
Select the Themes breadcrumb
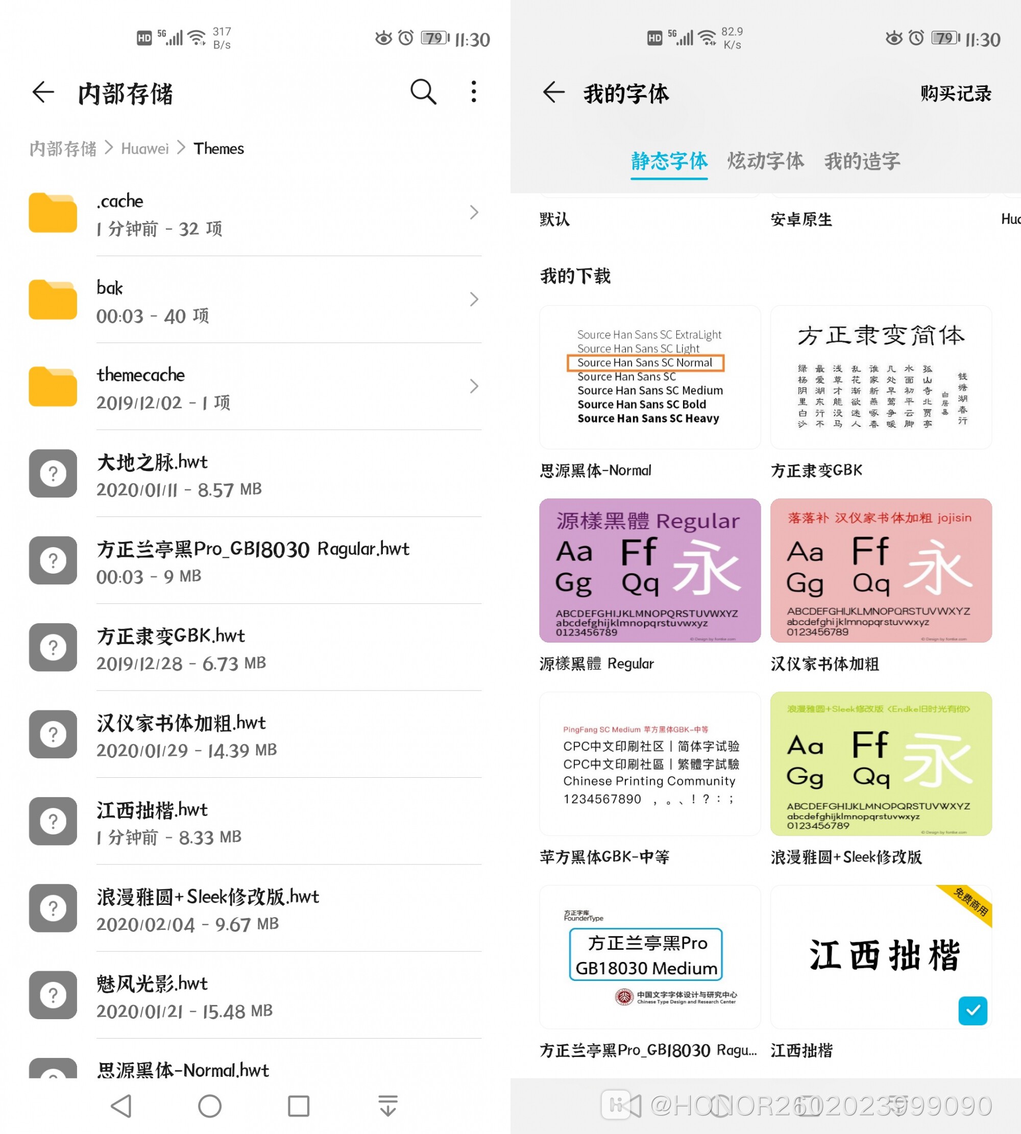tap(219, 149)
